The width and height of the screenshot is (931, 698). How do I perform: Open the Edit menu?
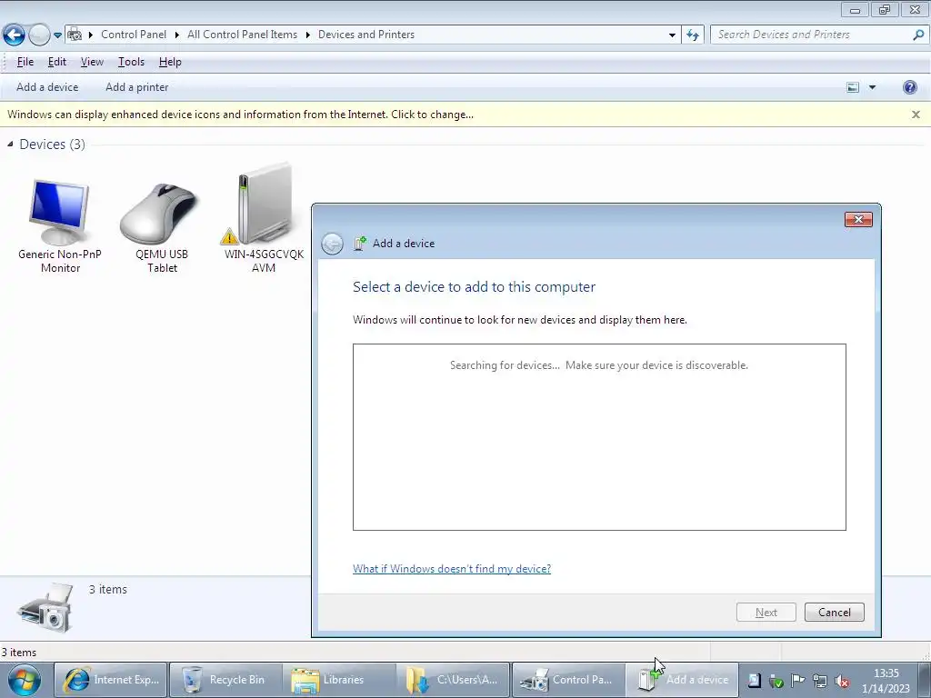[x=57, y=62]
